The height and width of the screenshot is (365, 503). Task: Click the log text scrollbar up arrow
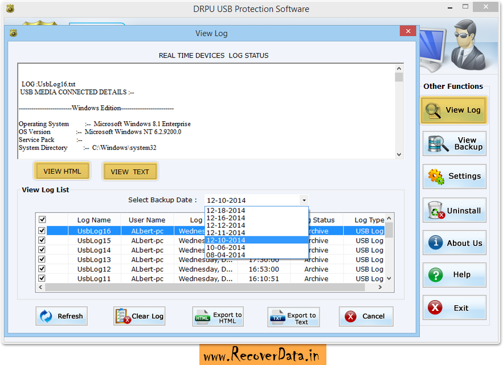tap(399, 68)
